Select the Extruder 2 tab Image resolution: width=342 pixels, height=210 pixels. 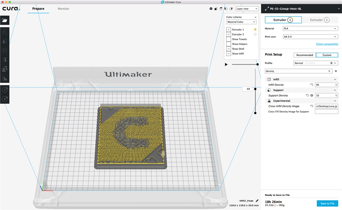click(320, 20)
